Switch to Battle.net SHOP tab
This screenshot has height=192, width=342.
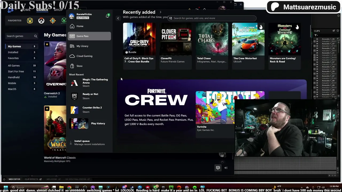(58, 10)
